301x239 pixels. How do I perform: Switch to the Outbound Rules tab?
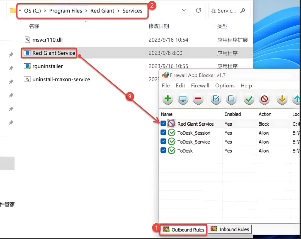[183, 230]
